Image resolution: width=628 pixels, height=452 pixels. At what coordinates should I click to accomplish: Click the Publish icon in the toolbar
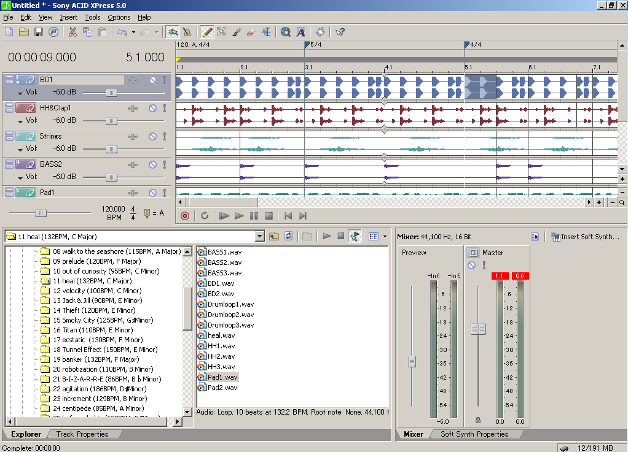[53, 32]
